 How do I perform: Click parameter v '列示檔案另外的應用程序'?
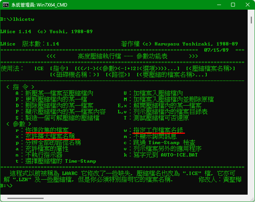[167, 149]
